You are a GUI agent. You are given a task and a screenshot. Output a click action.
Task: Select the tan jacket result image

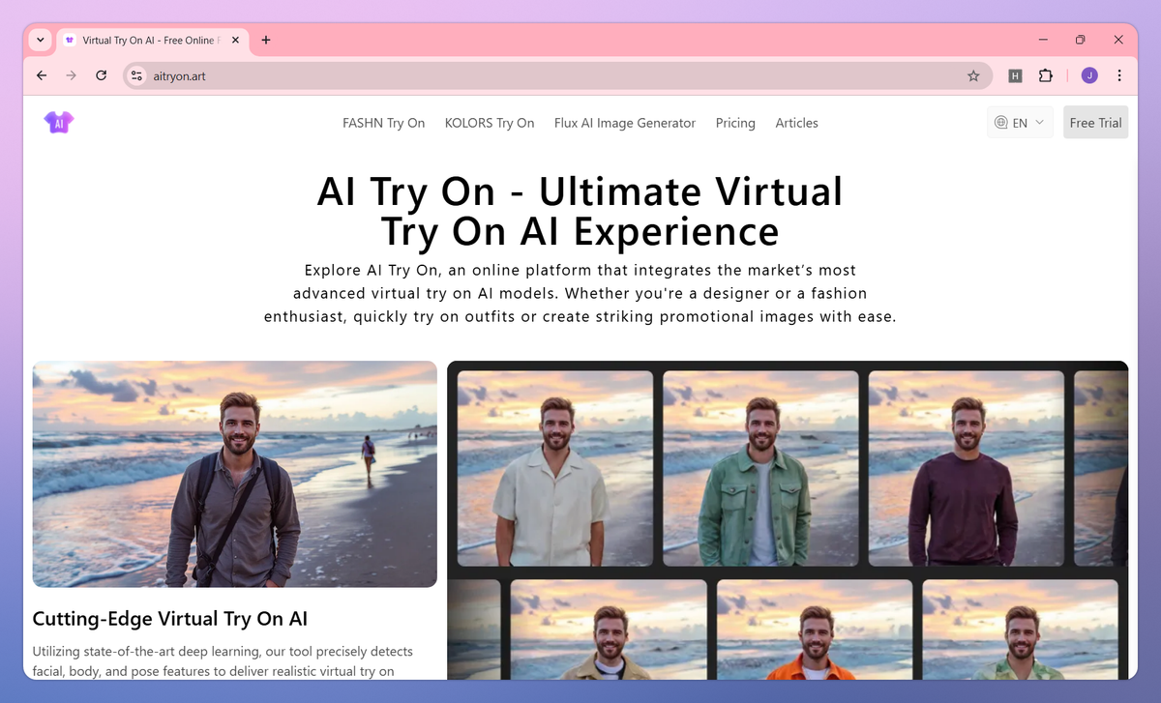click(x=609, y=629)
